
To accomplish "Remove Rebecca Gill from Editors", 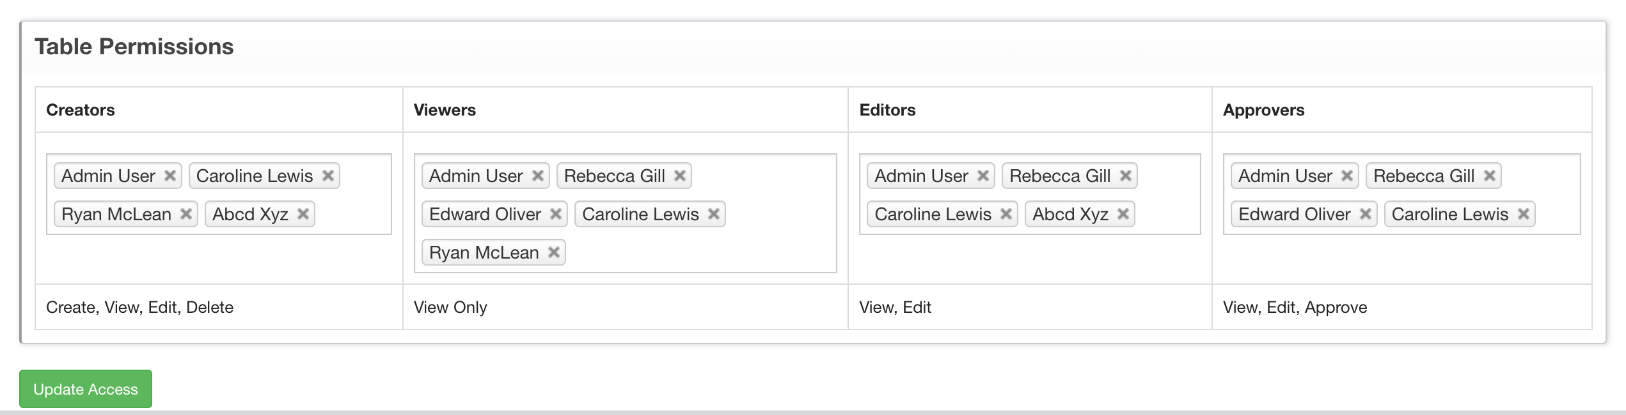I will (1125, 176).
